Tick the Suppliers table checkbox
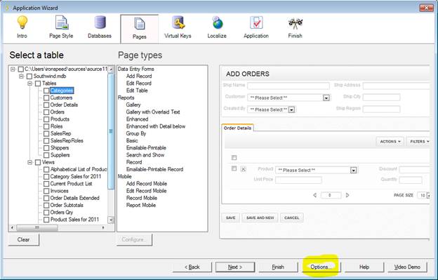The height and width of the screenshot is (280, 438). point(46,155)
